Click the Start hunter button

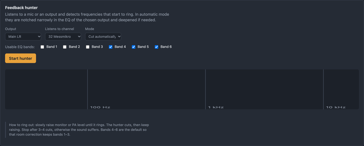(x=21, y=58)
